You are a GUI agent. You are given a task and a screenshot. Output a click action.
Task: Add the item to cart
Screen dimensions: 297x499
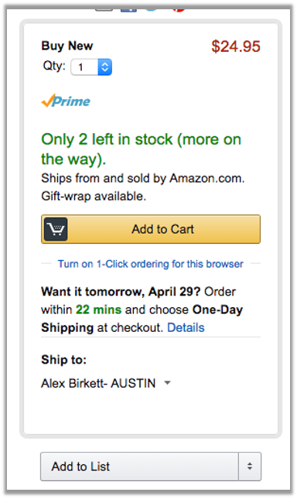point(151,229)
